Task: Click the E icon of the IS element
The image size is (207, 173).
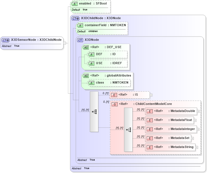Action: (x=114, y=95)
